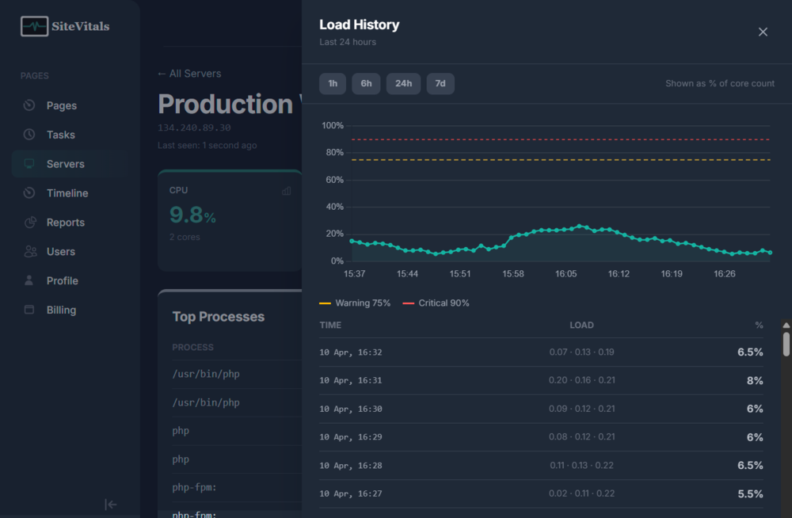Switch load history to 1h range
Screen dimensions: 792x518
tap(333, 82)
